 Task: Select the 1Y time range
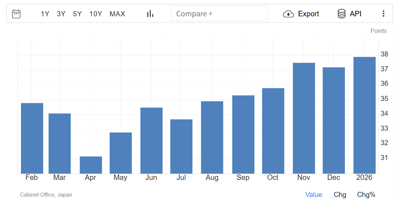pos(45,14)
